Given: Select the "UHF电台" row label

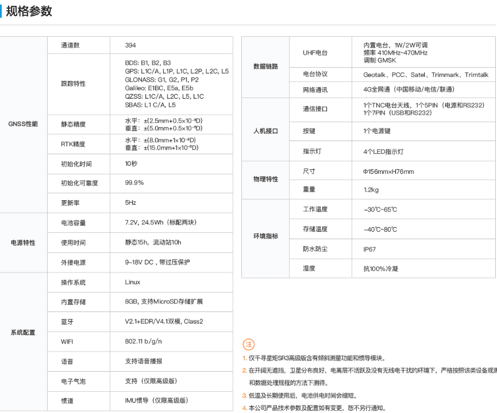Looking at the screenshot, I should tap(315, 53).
